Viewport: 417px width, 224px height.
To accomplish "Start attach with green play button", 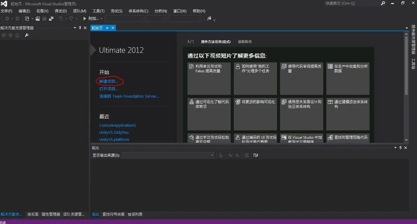I will coord(85,19).
